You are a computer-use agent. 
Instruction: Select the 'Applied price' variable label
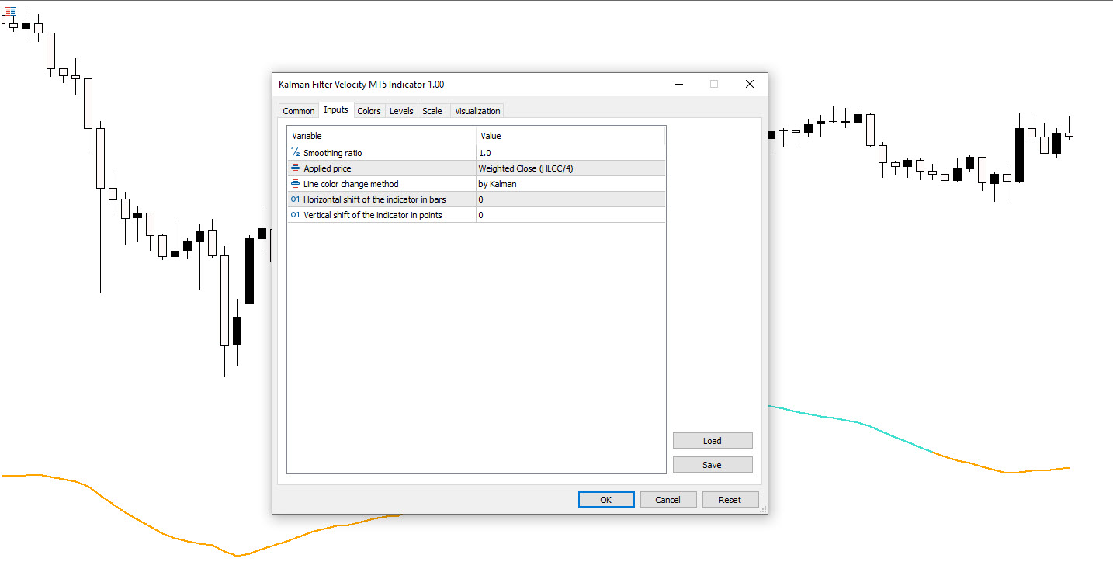click(x=327, y=168)
